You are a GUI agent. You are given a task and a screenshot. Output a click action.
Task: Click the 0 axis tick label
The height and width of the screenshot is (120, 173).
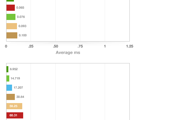[6, 46]
